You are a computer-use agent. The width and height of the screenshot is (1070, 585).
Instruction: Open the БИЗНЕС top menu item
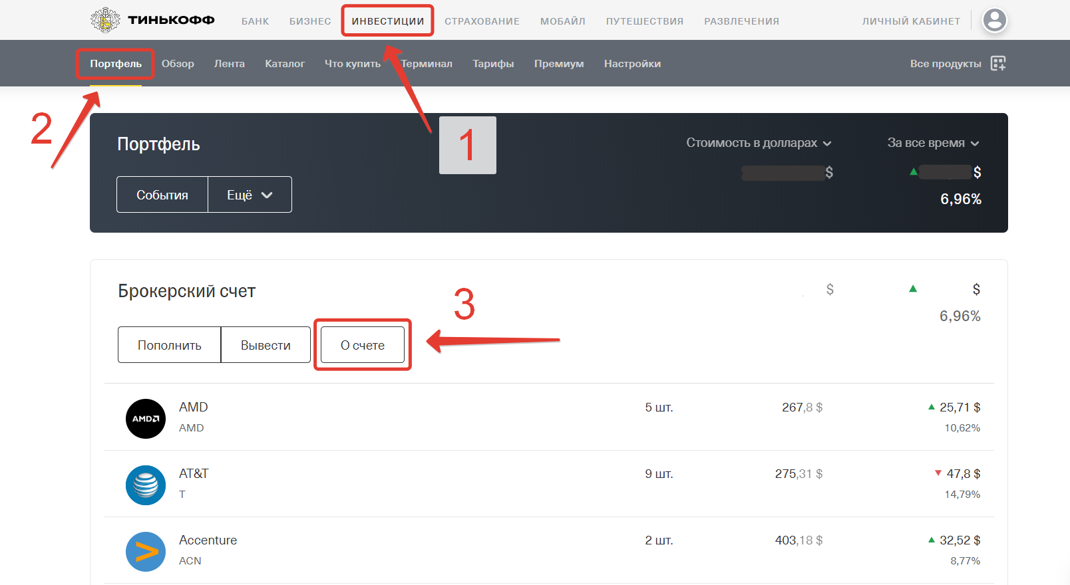tap(310, 21)
